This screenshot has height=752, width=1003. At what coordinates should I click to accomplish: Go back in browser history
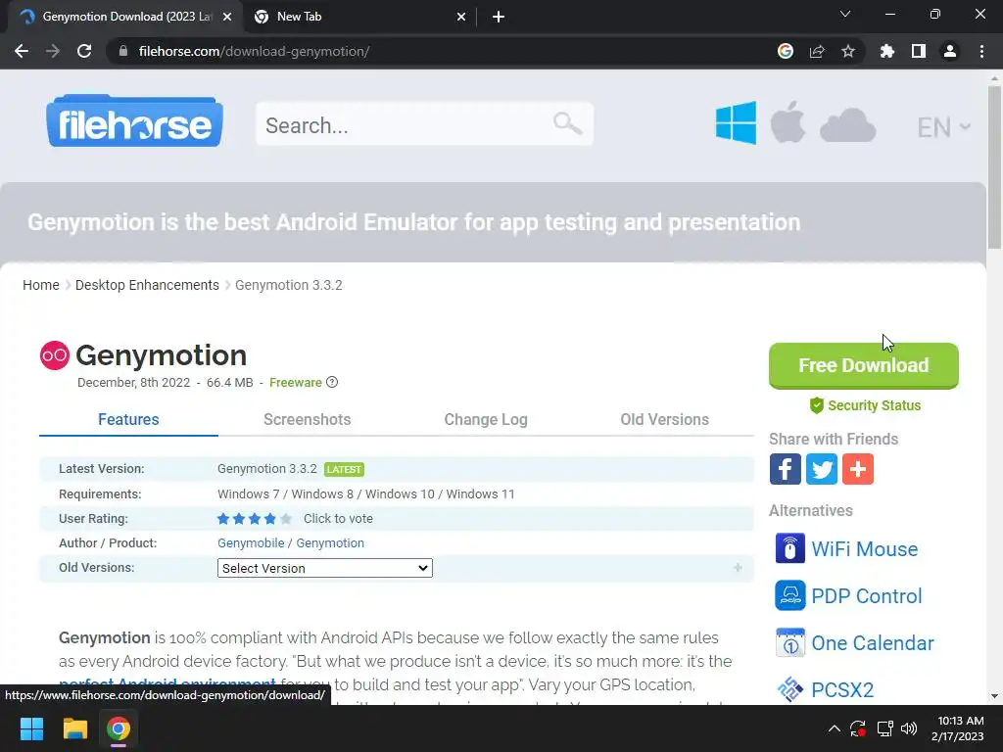pyautogui.click(x=22, y=51)
